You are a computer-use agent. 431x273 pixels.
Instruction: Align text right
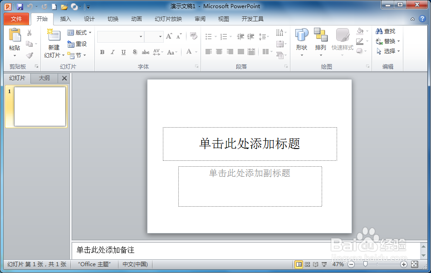(230, 51)
